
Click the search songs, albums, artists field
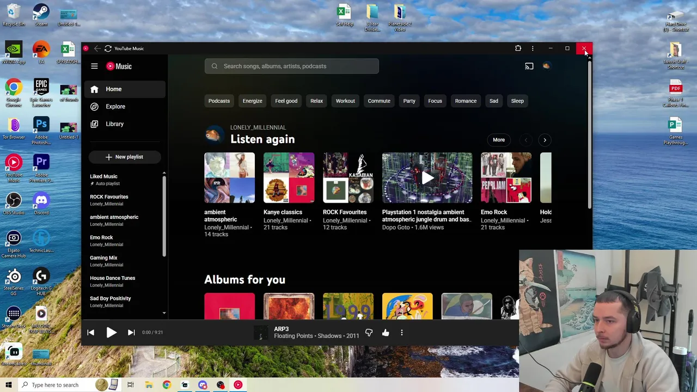[x=292, y=66]
